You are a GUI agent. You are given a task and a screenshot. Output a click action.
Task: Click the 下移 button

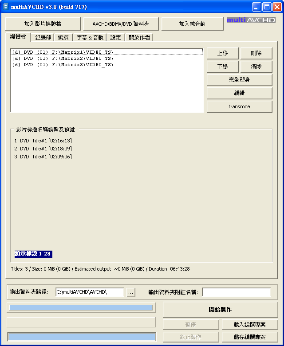(223, 67)
